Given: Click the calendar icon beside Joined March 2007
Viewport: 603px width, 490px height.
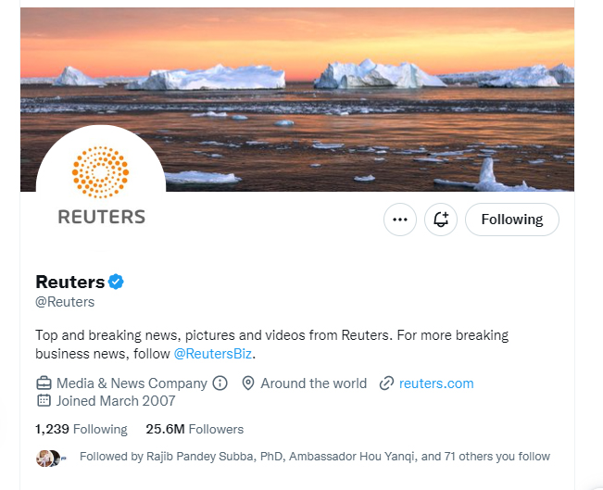Looking at the screenshot, I should [44, 400].
